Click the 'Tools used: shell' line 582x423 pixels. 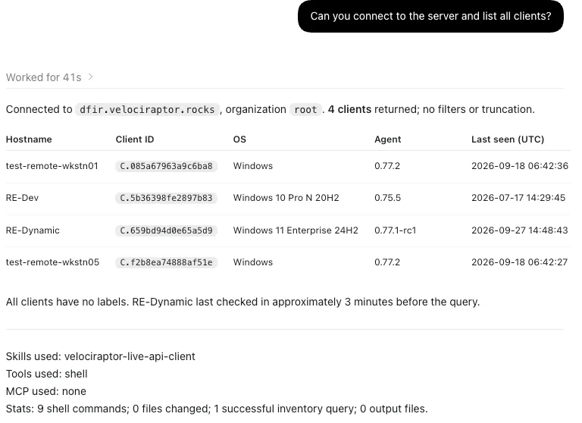pyautogui.click(x=47, y=374)
